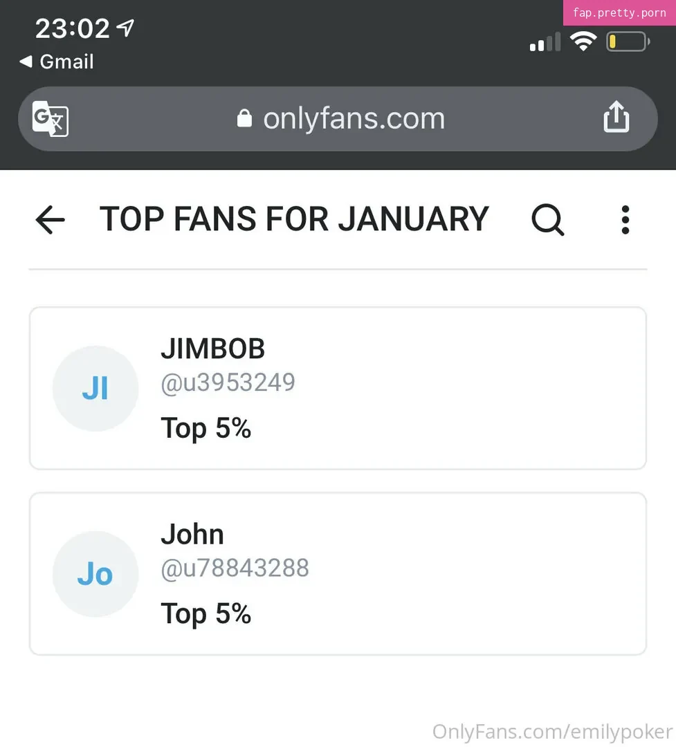Return to Gmail via the back link
This screenshot has height=747, width=676.
pos(57,62)
